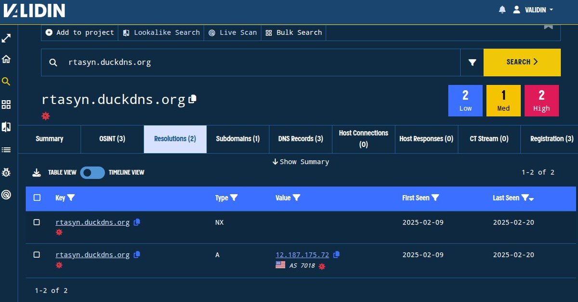This screenshot has width=578, height=302.
Task: Click the download table icon
Action: (x=36, y=172)
